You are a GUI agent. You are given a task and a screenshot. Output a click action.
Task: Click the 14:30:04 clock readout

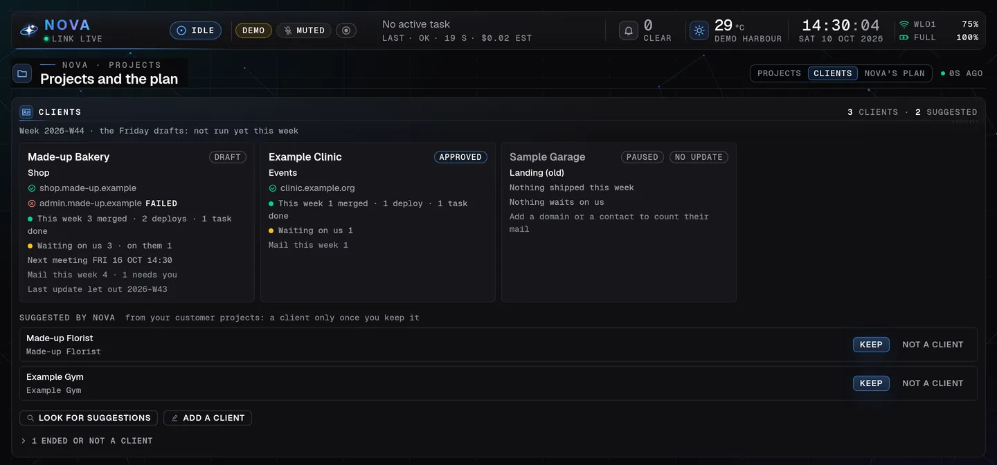[x=841, y=26]
